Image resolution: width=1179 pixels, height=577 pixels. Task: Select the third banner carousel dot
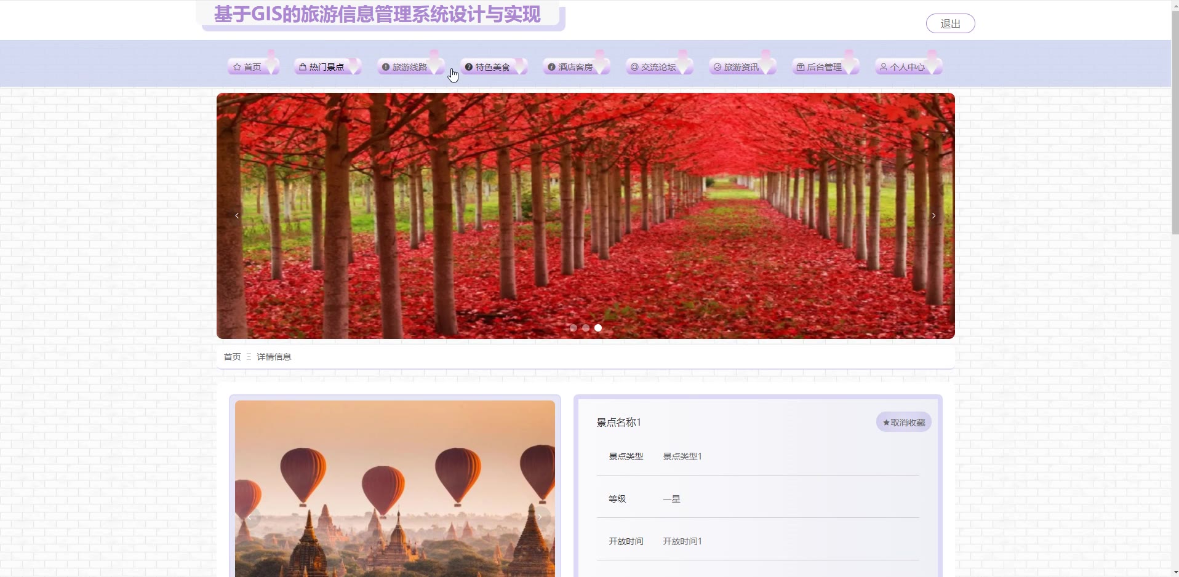point(598,328)
